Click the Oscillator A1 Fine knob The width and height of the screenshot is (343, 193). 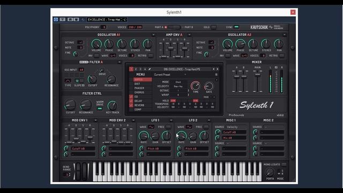(x=76, y=54)
